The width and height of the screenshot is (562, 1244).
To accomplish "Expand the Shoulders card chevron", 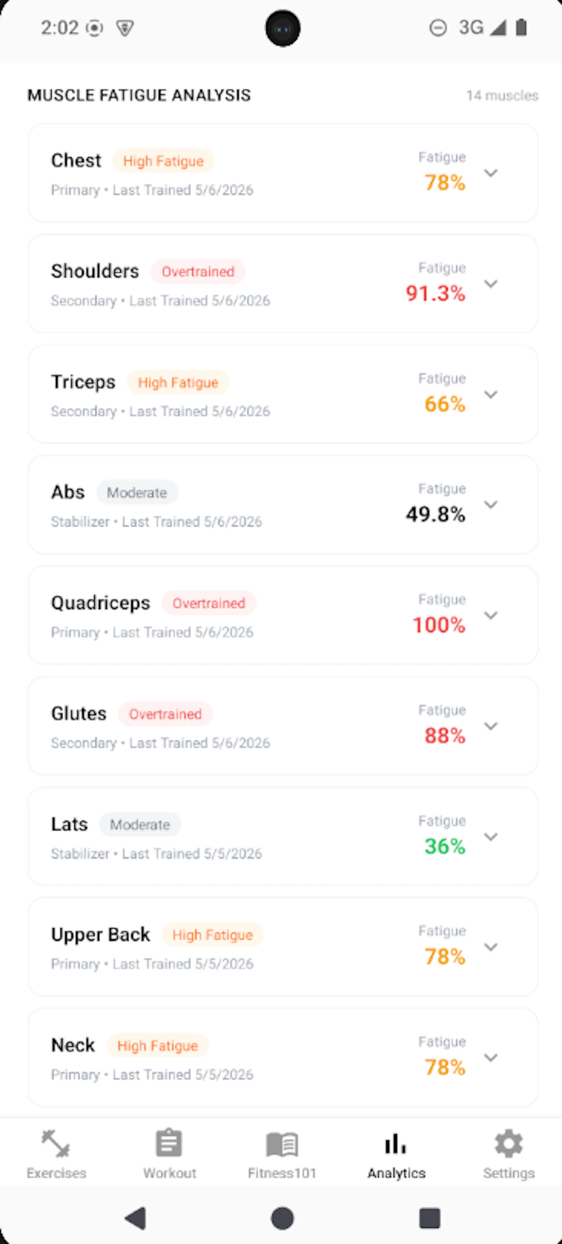I will [x=491, y=284].
